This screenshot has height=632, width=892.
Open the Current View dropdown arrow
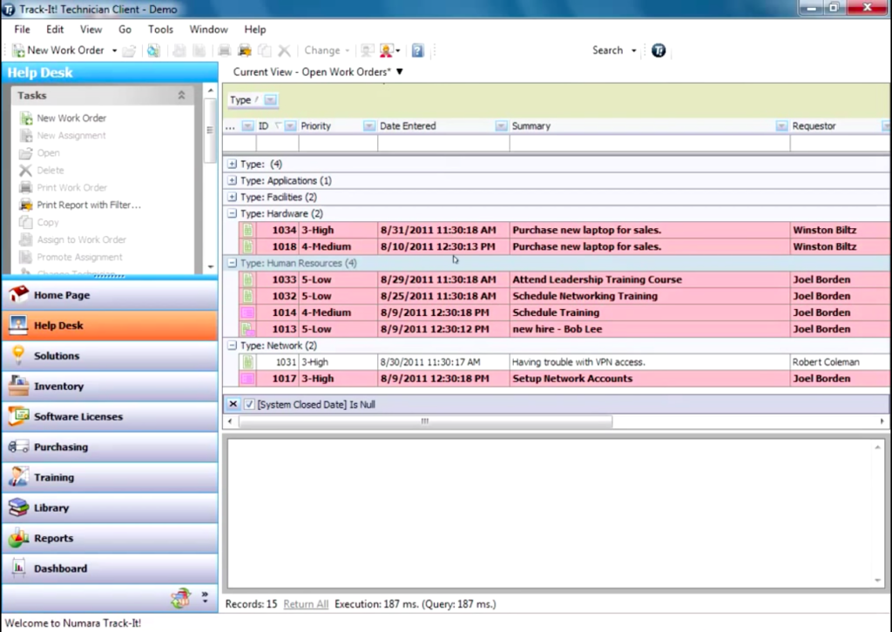coord(400,72)
